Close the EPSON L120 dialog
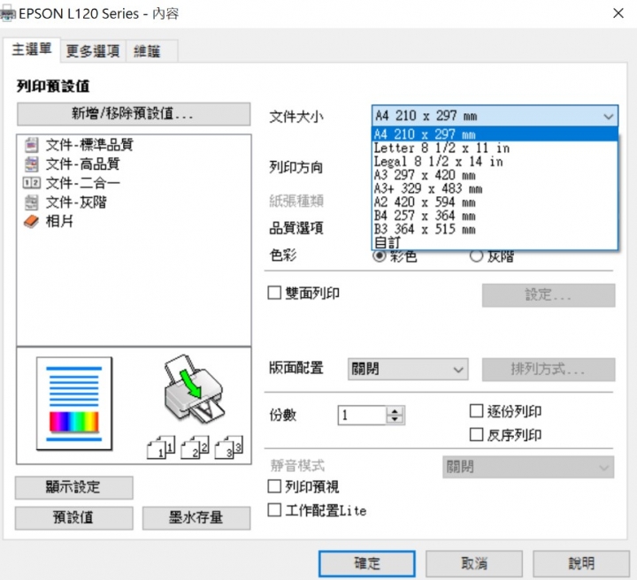This screenshot has width=637, height=580. pos(618,13)
